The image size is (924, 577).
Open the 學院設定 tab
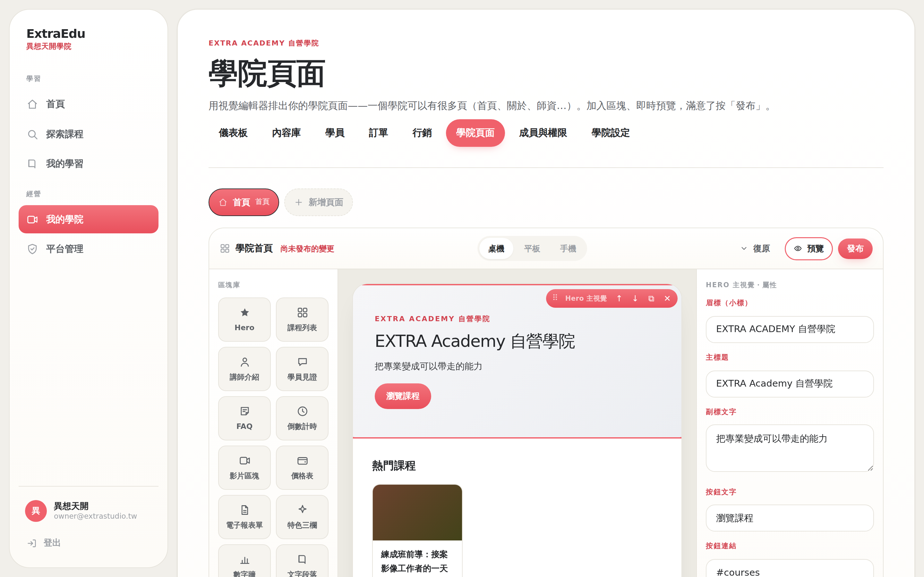610,133
